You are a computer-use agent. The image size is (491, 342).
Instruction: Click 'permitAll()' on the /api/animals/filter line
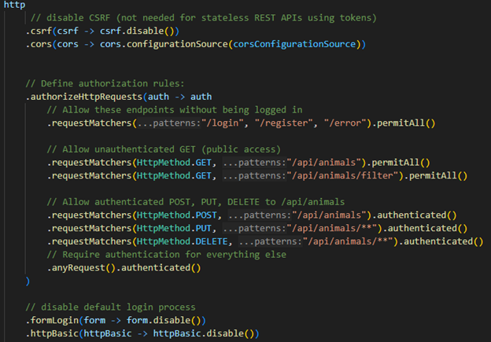tap(438, 175)
